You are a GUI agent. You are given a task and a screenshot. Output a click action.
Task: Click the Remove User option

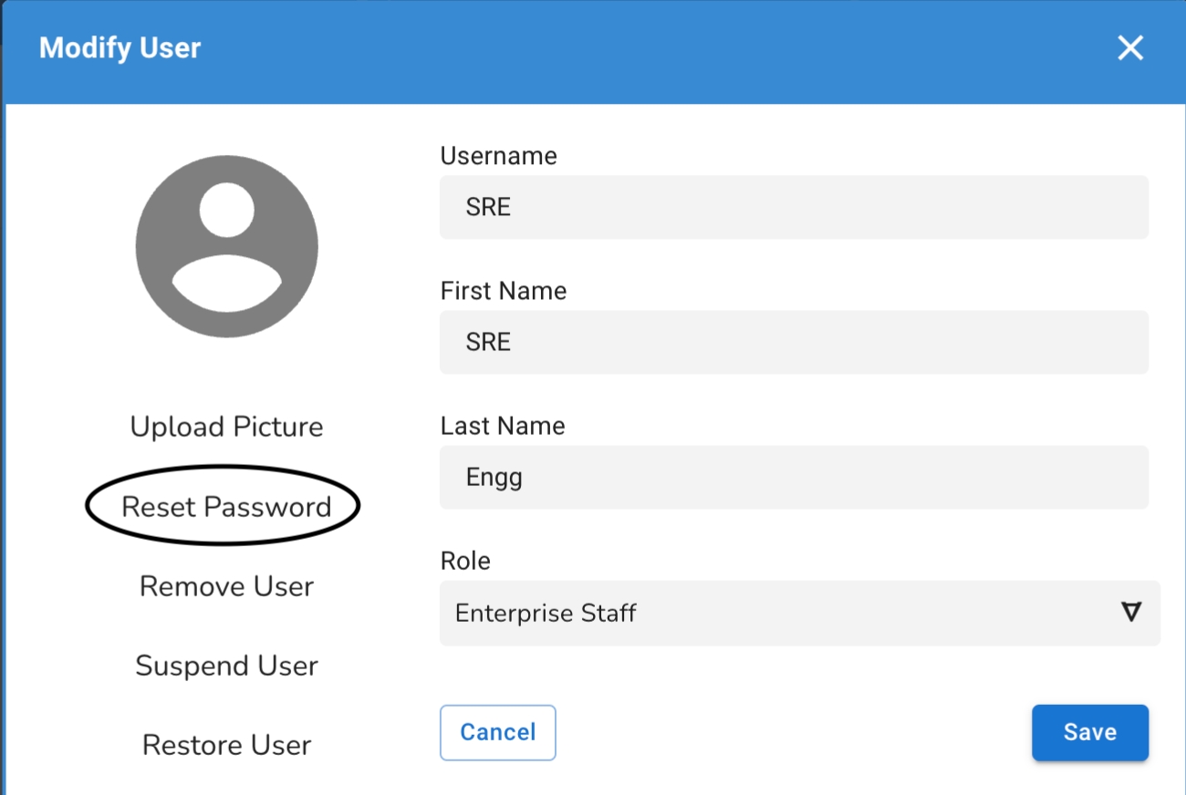point(226,586)
